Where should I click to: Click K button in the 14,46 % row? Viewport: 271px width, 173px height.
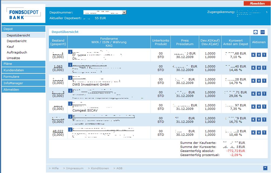pos(253,68)
